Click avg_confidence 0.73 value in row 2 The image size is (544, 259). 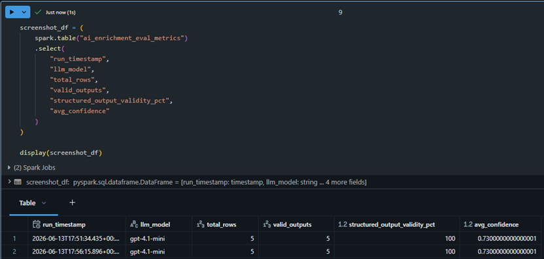500,252
